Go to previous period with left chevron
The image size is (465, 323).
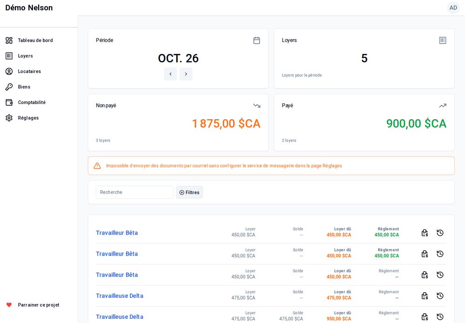171,74
